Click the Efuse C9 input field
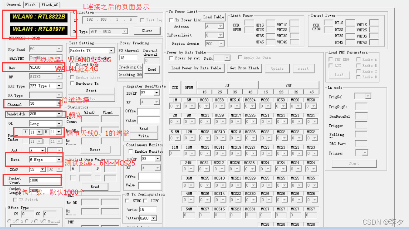Viewport: 409px width, 229px height. click(x=28, y=214)
